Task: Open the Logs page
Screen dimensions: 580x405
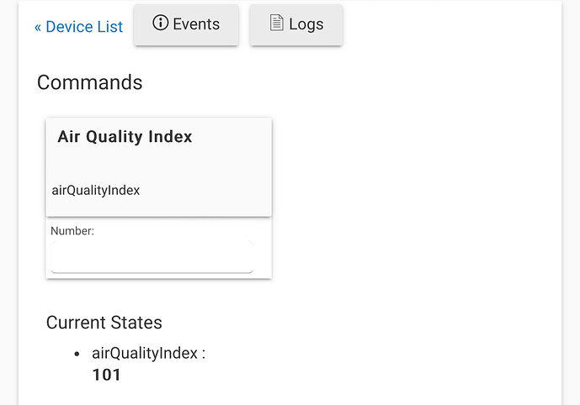Action: 296,24
